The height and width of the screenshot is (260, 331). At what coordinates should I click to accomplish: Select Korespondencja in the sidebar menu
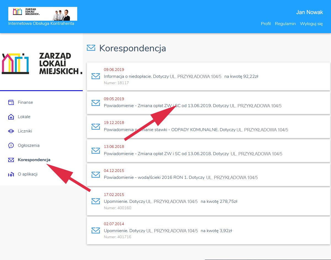click(x=34, y=160)
